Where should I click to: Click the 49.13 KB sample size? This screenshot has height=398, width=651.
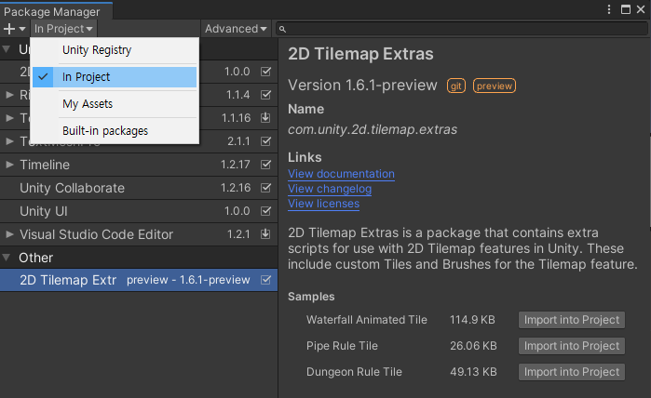[x=473, y=372]
